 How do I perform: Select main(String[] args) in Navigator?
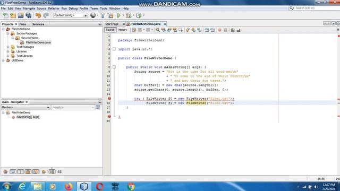point(28,117)
